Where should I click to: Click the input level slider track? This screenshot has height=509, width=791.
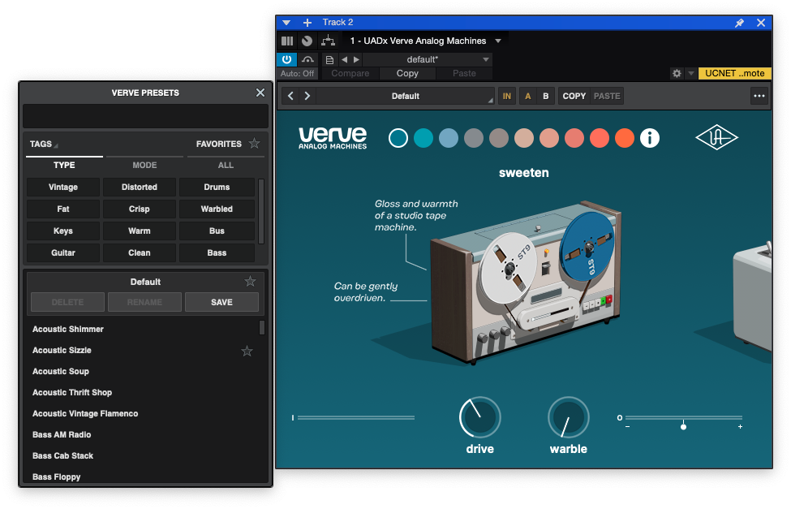point(355,417)
